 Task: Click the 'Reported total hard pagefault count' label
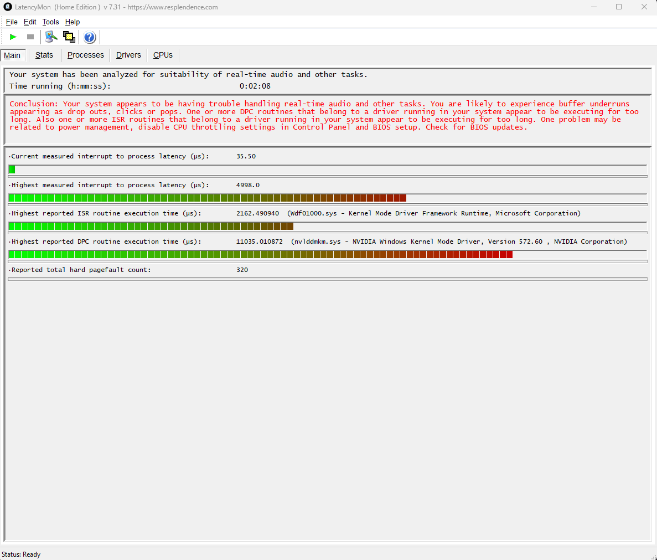pyautogui.click(x=81, y=270)
